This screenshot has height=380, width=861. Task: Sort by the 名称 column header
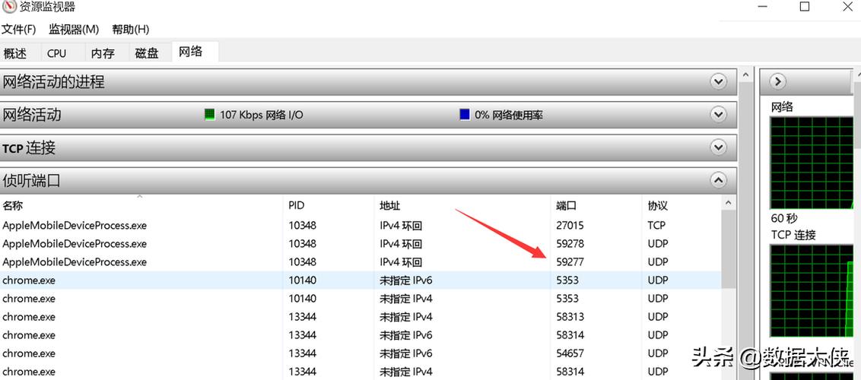[x=13, y=206]
